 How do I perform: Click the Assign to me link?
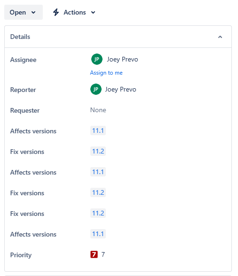pos(106,73)
